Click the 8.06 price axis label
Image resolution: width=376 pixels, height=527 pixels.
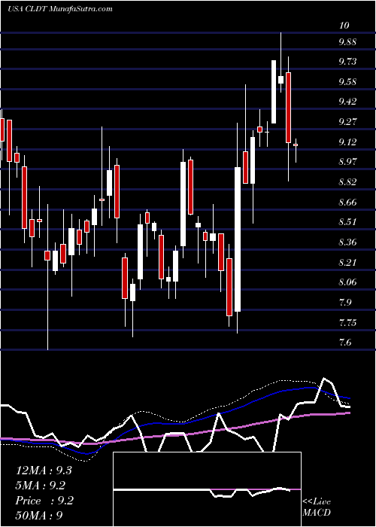(x=347, y=282)
